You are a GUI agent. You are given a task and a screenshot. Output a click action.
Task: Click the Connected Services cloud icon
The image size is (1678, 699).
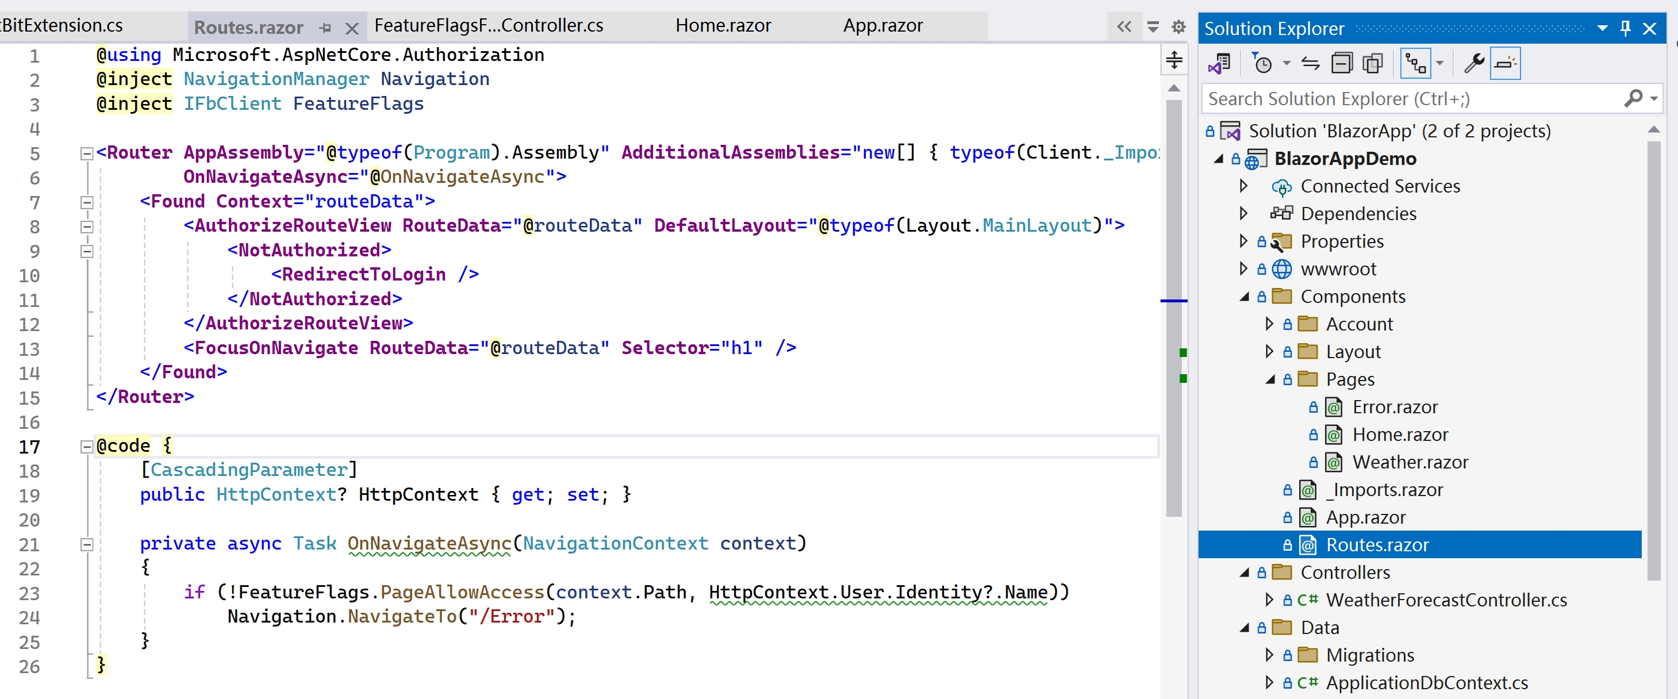click(1281, 187)
